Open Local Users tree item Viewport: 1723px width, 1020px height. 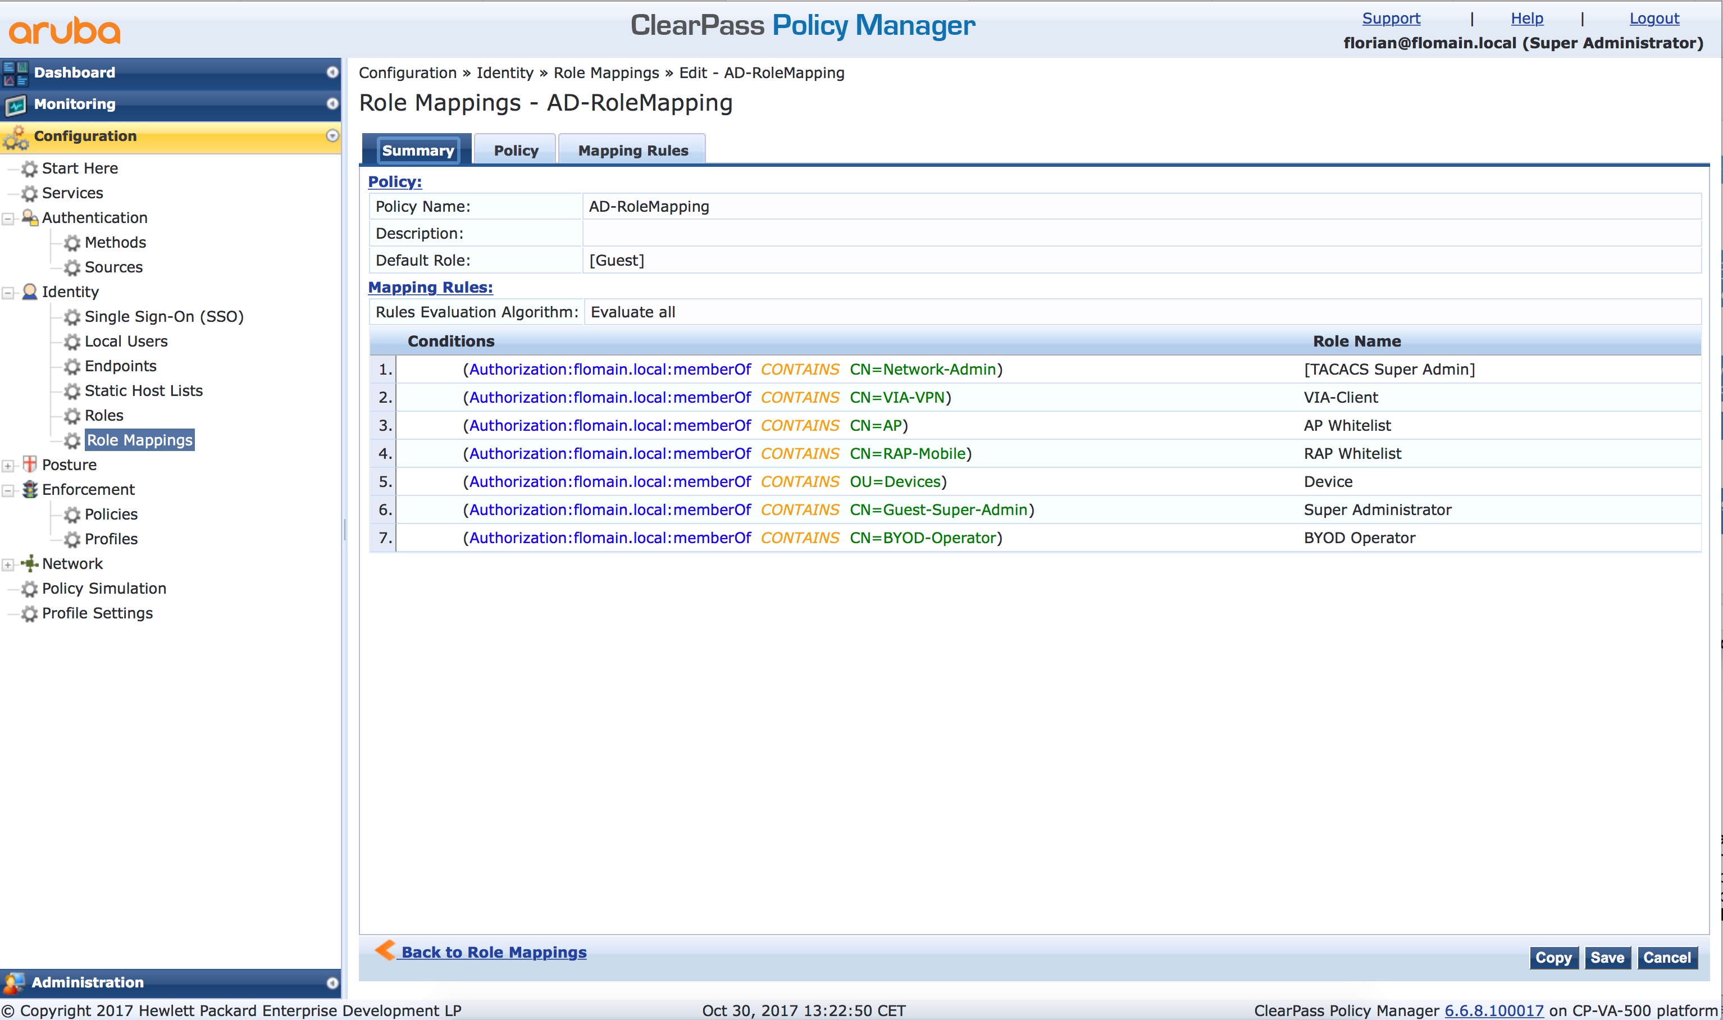(126, 341)
